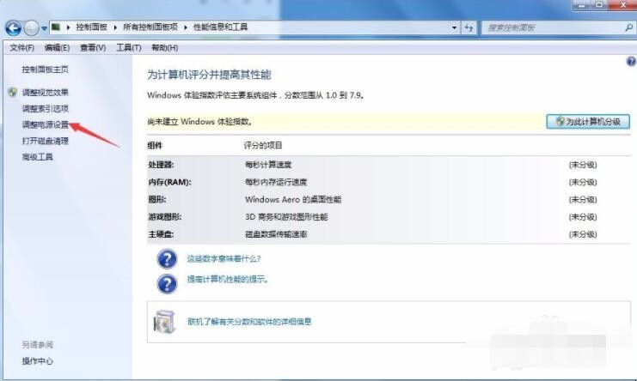Select the 所有控制面板项 breadcrumb
The height and width of the screenshot is (381, 637).
pos(150,27)
